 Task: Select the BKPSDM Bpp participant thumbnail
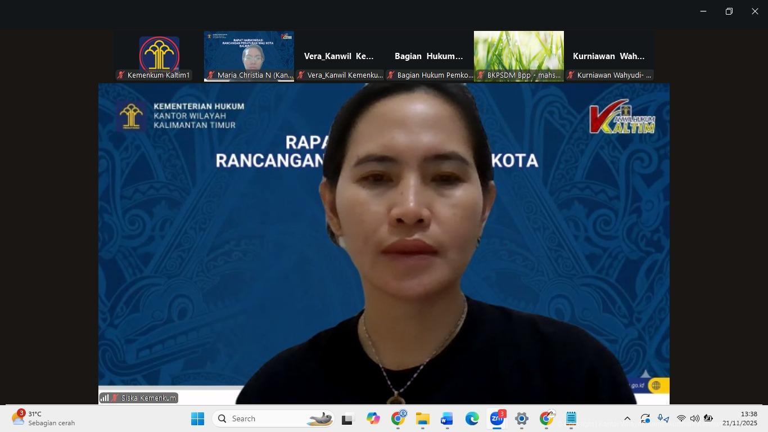(x=518, y=56)
